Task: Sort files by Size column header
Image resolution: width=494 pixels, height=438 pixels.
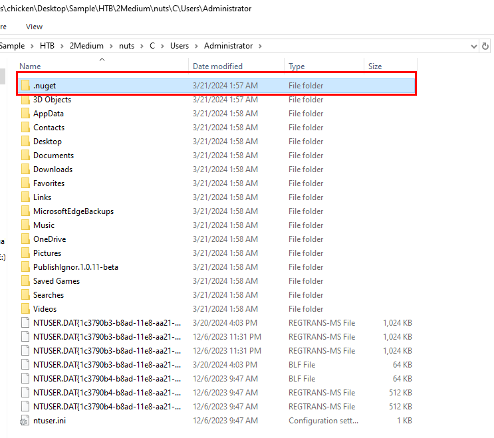Action: pyautogui.click(x=375, y=66)
